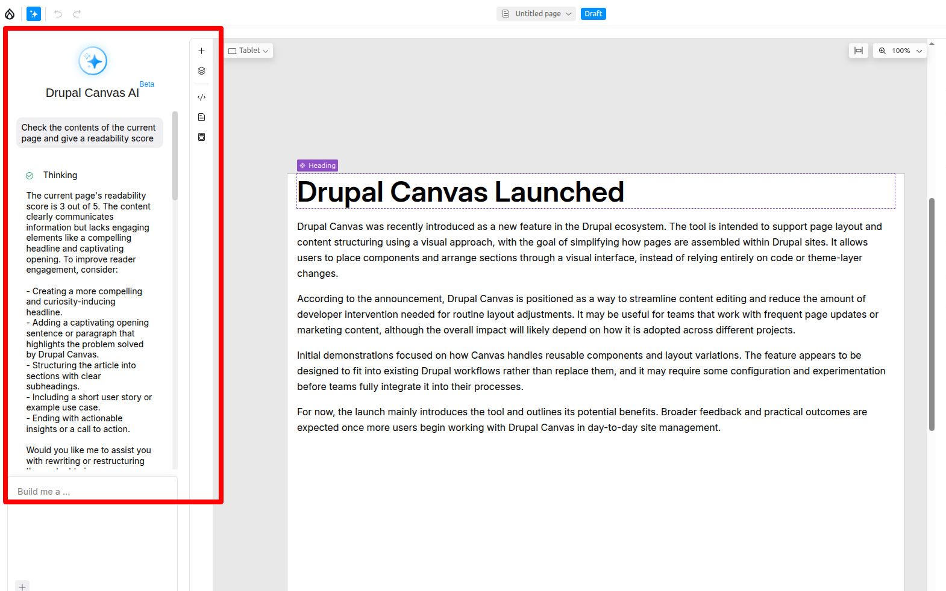Viewport: 946px width, 591px height.
Task: Click the 'Build me a ...' prompt field
Action: coord(92,492)
